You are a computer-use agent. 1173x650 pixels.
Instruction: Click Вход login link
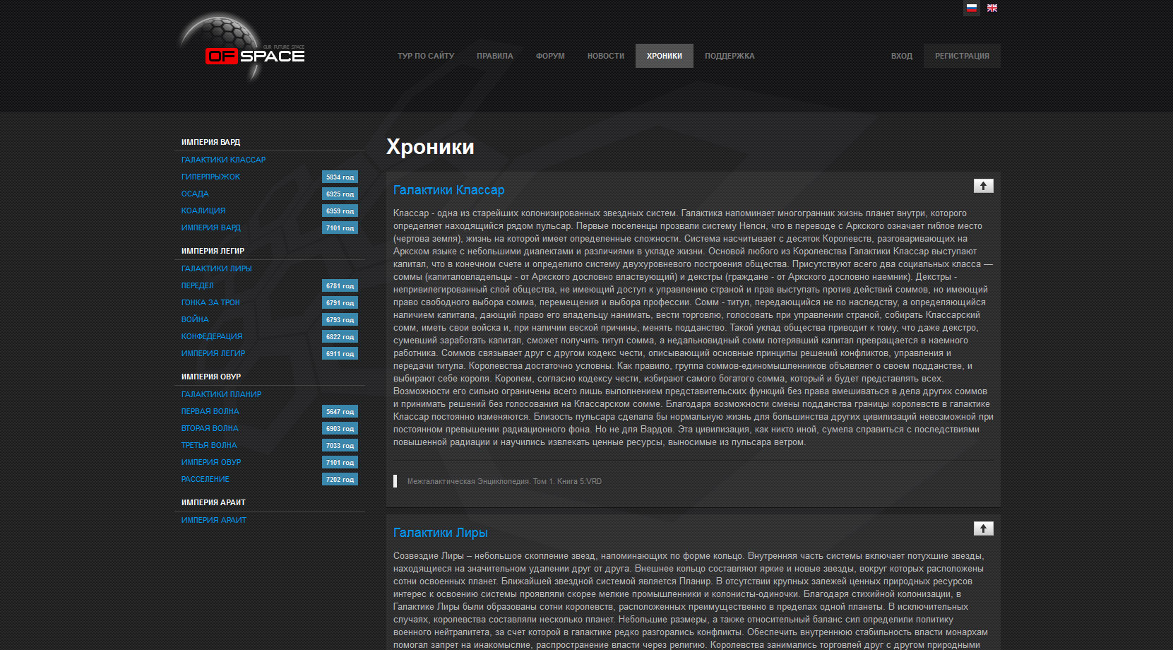point(902,56)
